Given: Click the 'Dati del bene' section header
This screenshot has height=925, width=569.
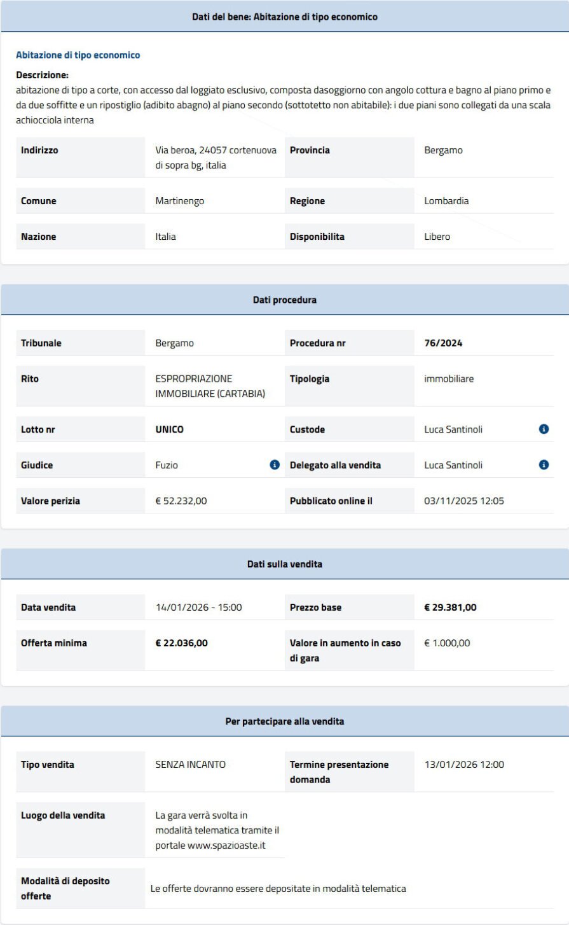Looking at the screenshot, I should tap(284, 17).
